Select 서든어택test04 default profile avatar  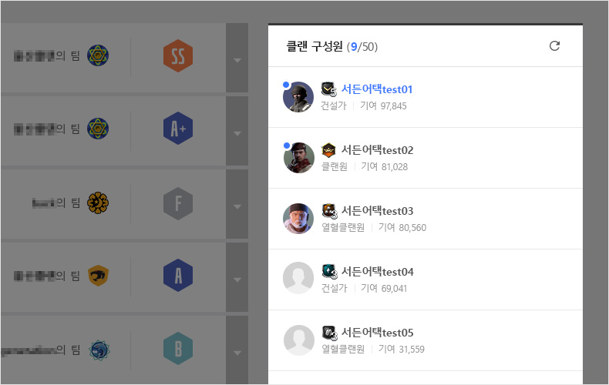click(x=298, y=278)
